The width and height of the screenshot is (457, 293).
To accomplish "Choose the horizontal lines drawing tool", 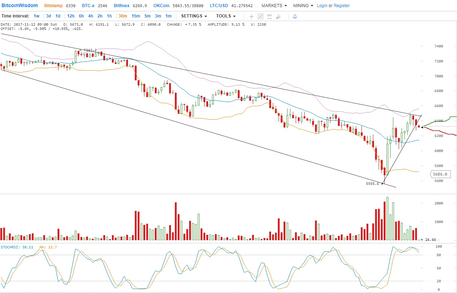I will pos(269,16).
